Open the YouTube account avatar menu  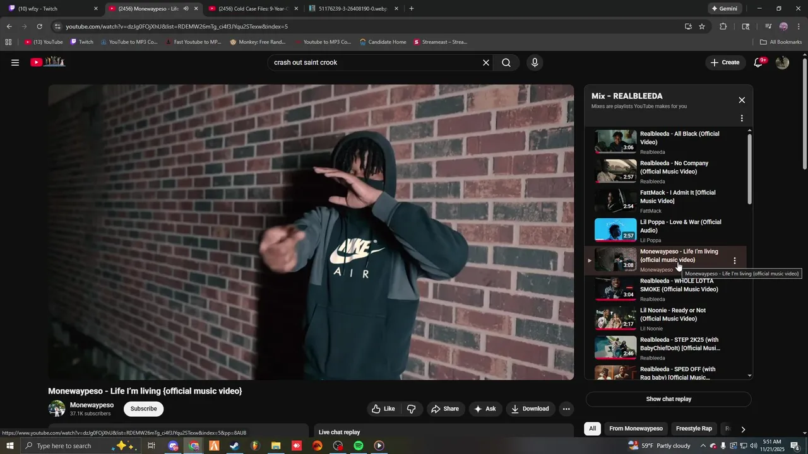[x=782, y=62]
